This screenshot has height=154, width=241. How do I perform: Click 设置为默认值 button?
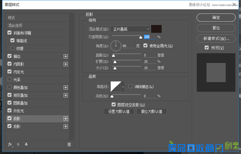pyautogui.click(x=119, y=111)
